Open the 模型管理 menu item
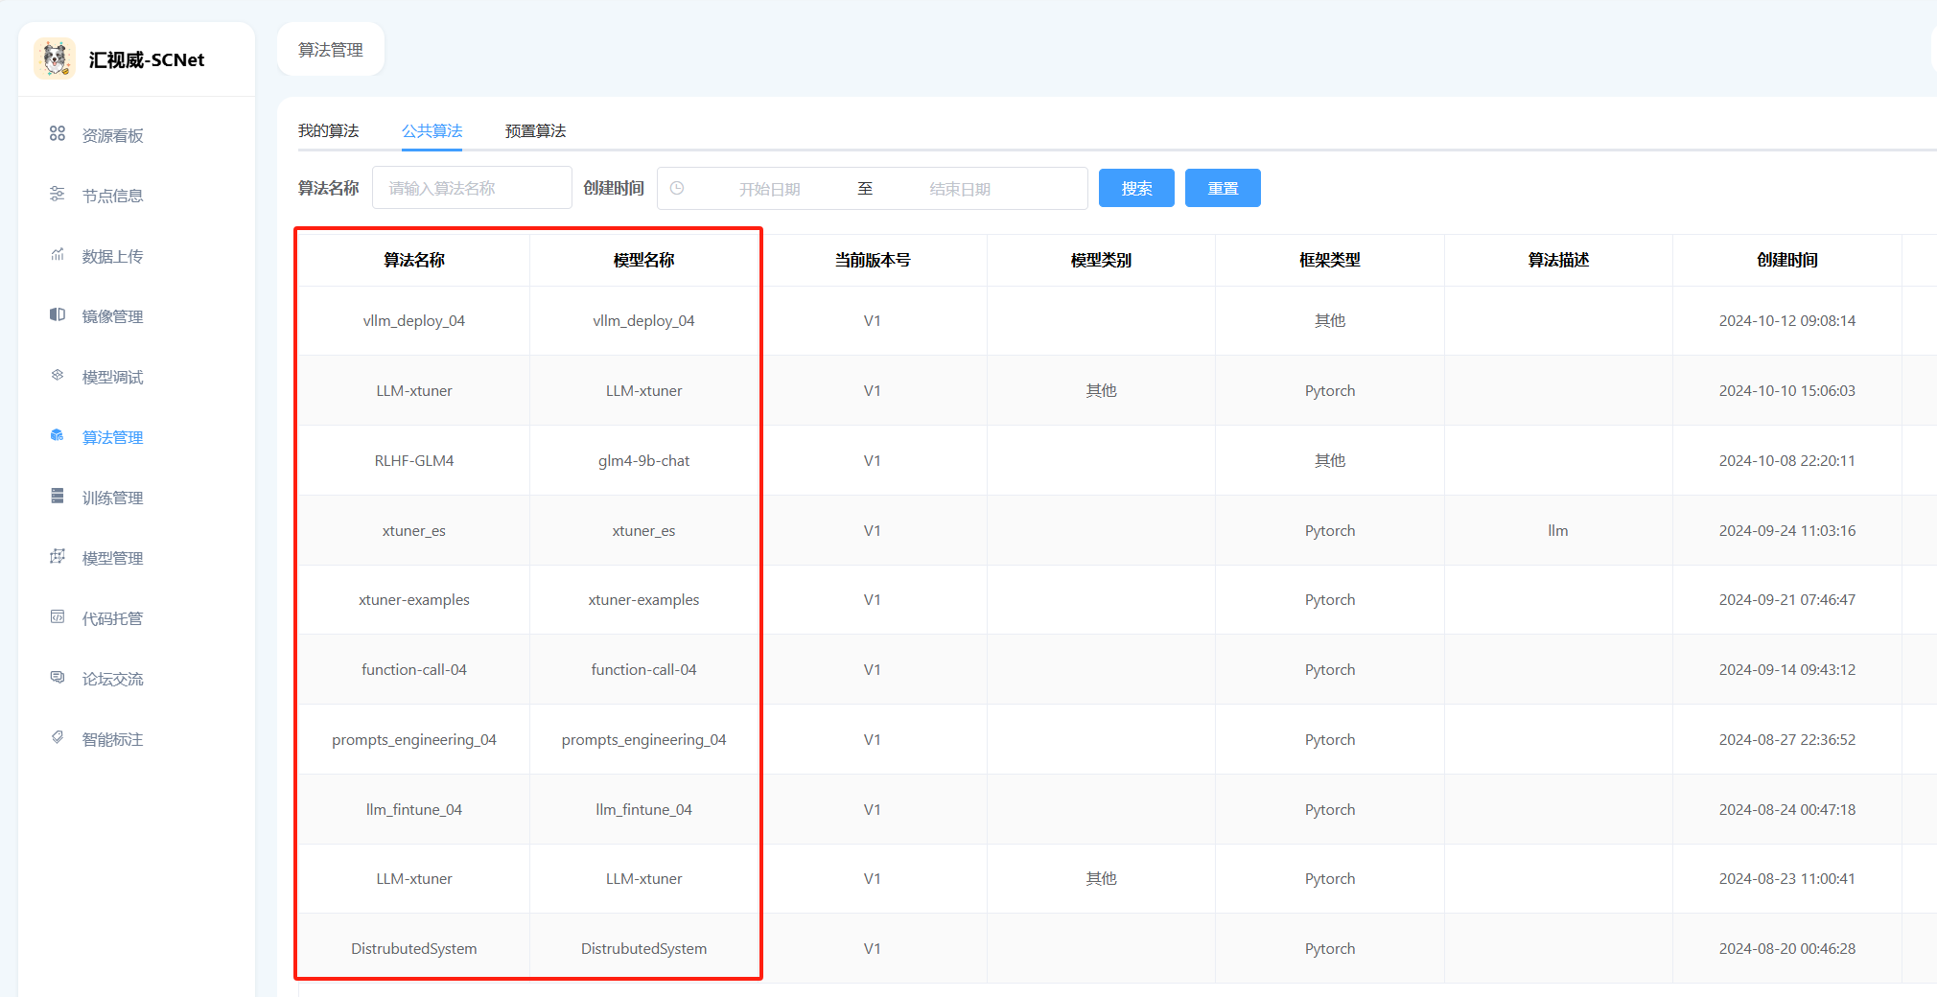 pos(112,558)
